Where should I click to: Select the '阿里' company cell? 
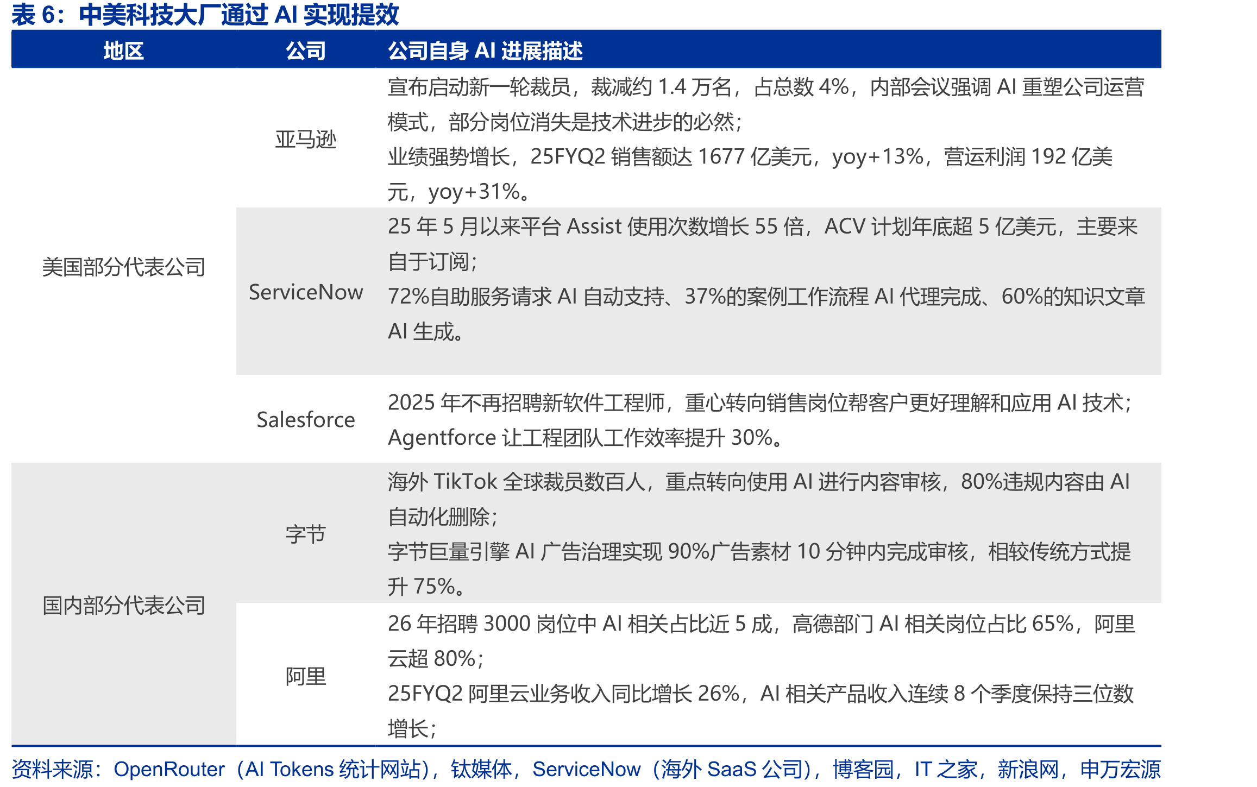coord(306,677)
